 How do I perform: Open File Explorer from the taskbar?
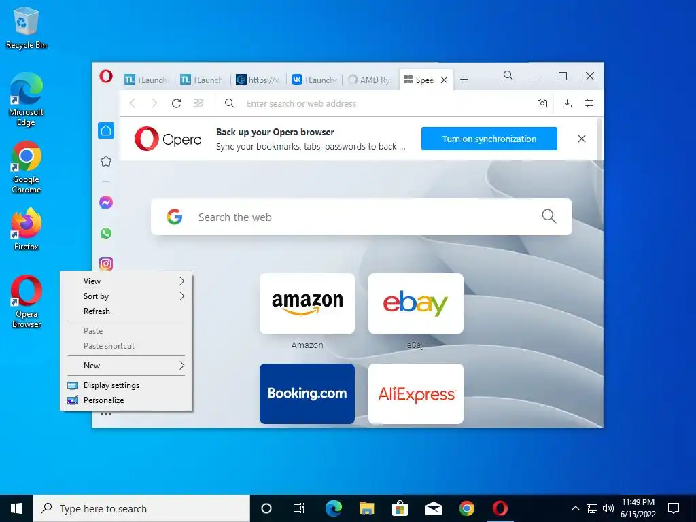tap(366, 508)
